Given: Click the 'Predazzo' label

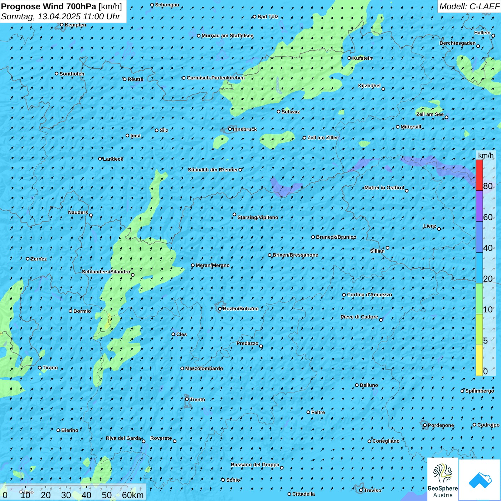Looking at the screenshot, I should coord(247,343).
